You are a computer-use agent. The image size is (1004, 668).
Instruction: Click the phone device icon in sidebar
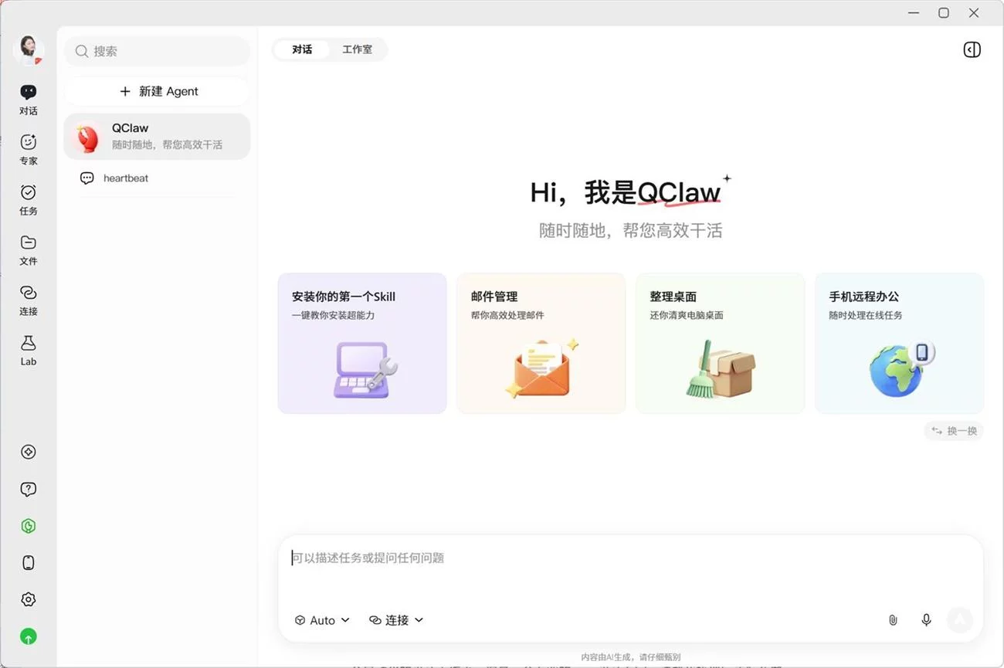29,563
